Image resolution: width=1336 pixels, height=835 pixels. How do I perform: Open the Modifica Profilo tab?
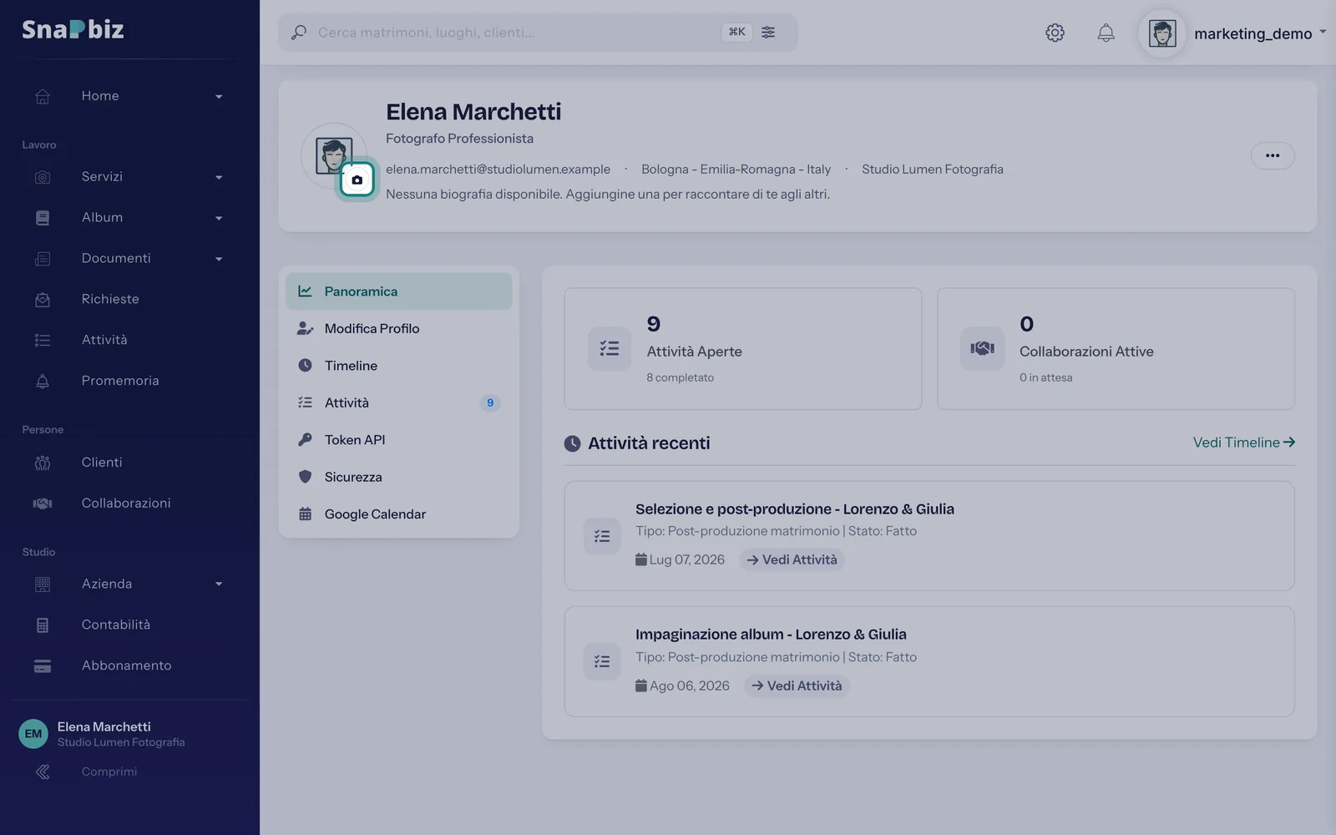(398, 328)
